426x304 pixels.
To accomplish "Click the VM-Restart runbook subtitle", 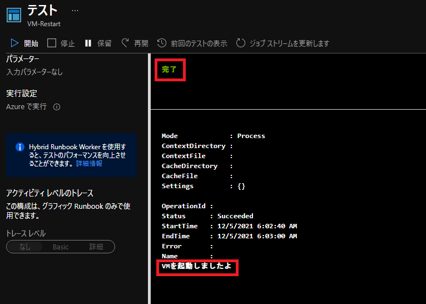I will pyautogui.click(x=44, y=24).
